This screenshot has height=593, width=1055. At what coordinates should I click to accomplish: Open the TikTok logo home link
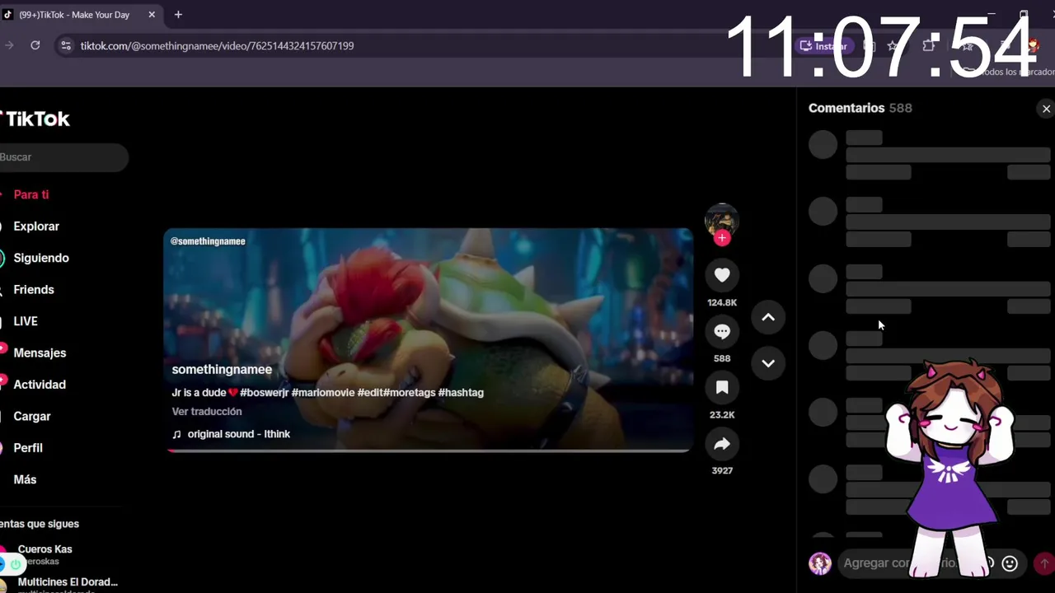35,119
